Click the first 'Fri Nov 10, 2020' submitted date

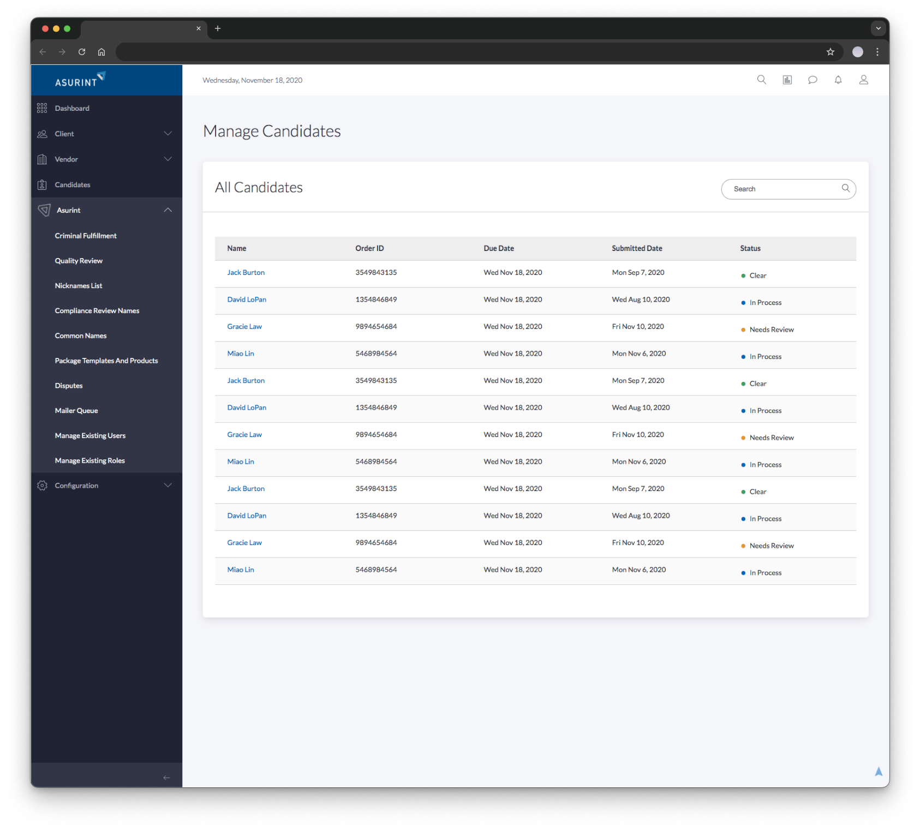pos(638,326)
